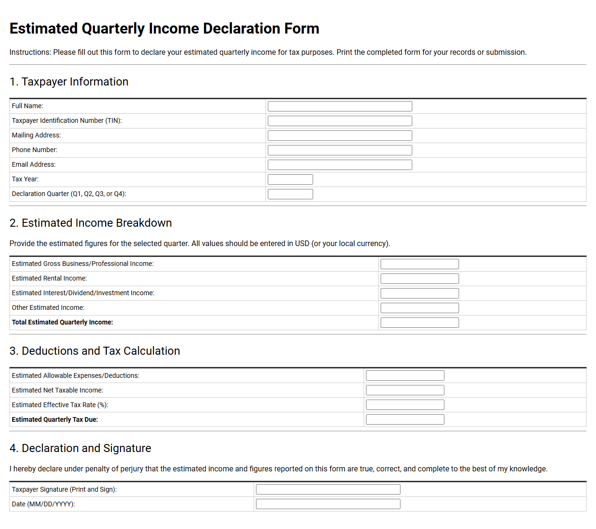The width and height of the screenshot is (596, 529).
Task: Click the 'Estimated Net Taxable Income:' label
Action: 57,390
